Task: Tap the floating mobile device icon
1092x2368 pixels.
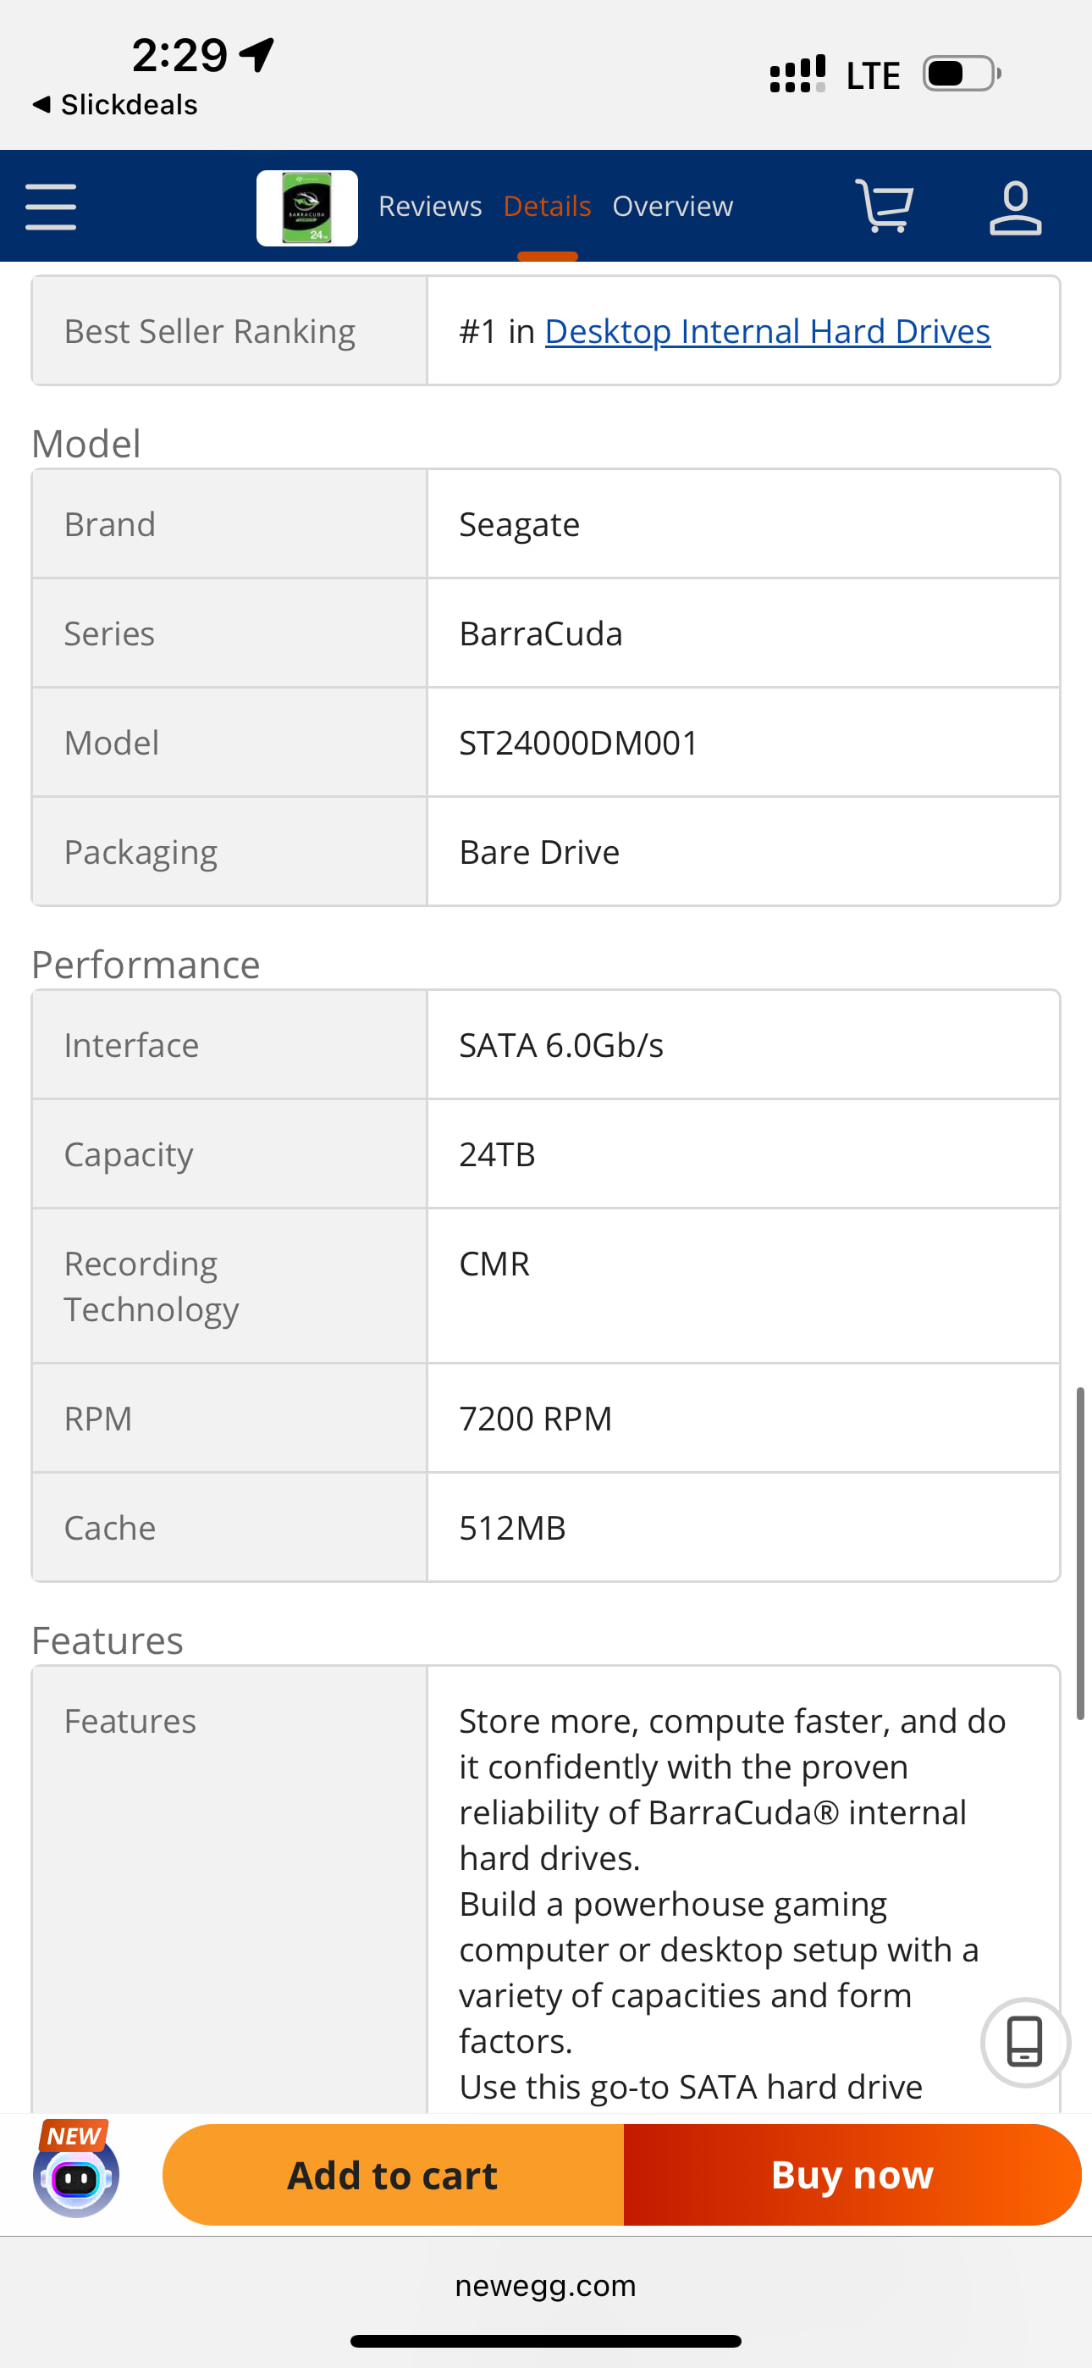Action: [1025, 2042]
